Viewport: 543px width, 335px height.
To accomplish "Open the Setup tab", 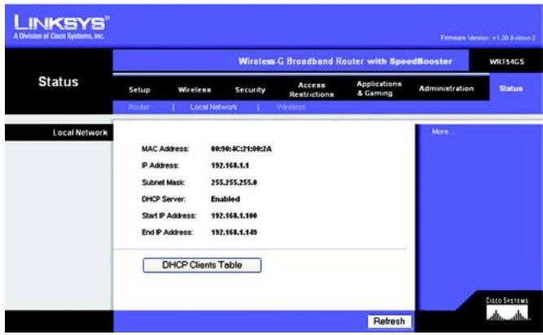I will [x=139, y=90].
